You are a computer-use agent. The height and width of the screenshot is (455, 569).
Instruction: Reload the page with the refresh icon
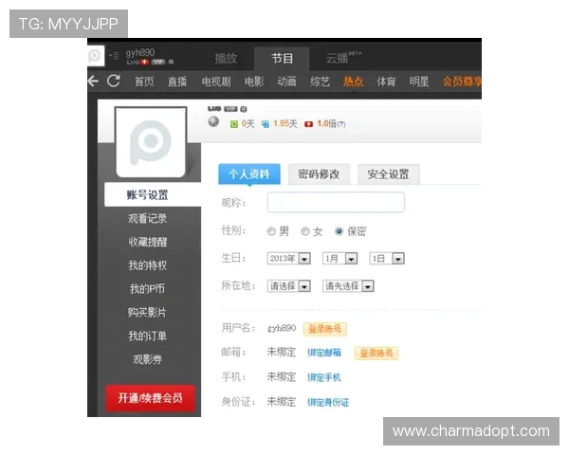114,81
